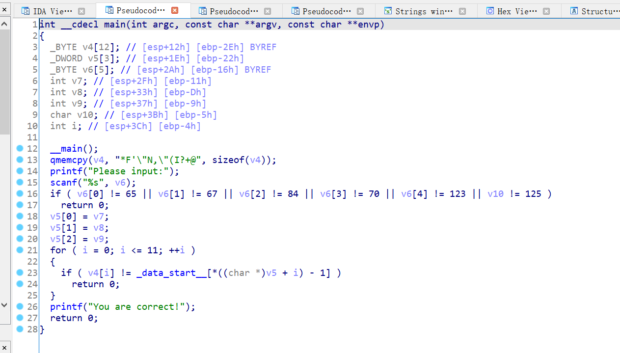
Task: Toggle breakpoint dot on line 19
Action: [20, 227]
